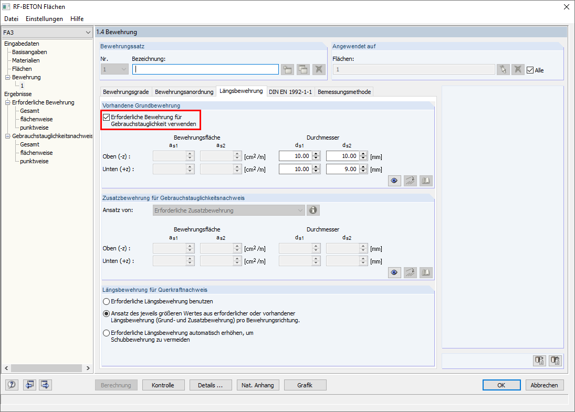Open the Nat. Anhang button
Image resolution: width=575 pixels, height=412 pixels.
point(258,385)
